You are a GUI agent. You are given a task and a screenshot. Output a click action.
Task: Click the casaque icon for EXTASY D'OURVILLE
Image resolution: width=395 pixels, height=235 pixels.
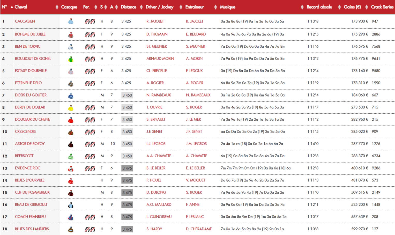click(71, 71)
